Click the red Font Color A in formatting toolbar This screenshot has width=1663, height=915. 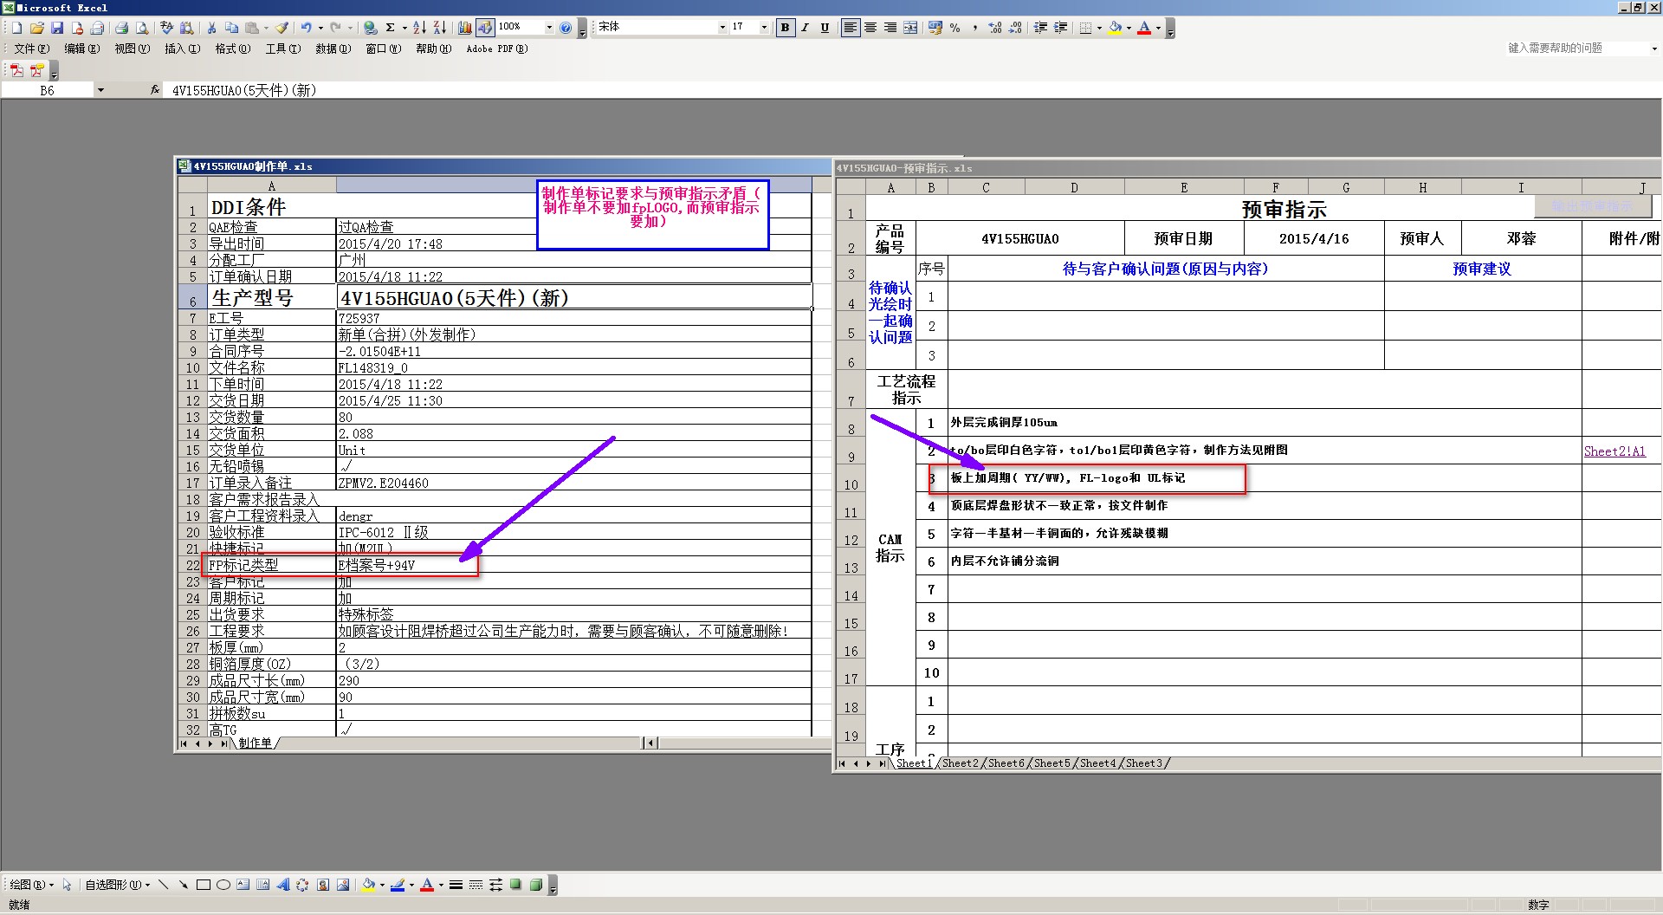pyautogui.click(x=1144, y=28)
